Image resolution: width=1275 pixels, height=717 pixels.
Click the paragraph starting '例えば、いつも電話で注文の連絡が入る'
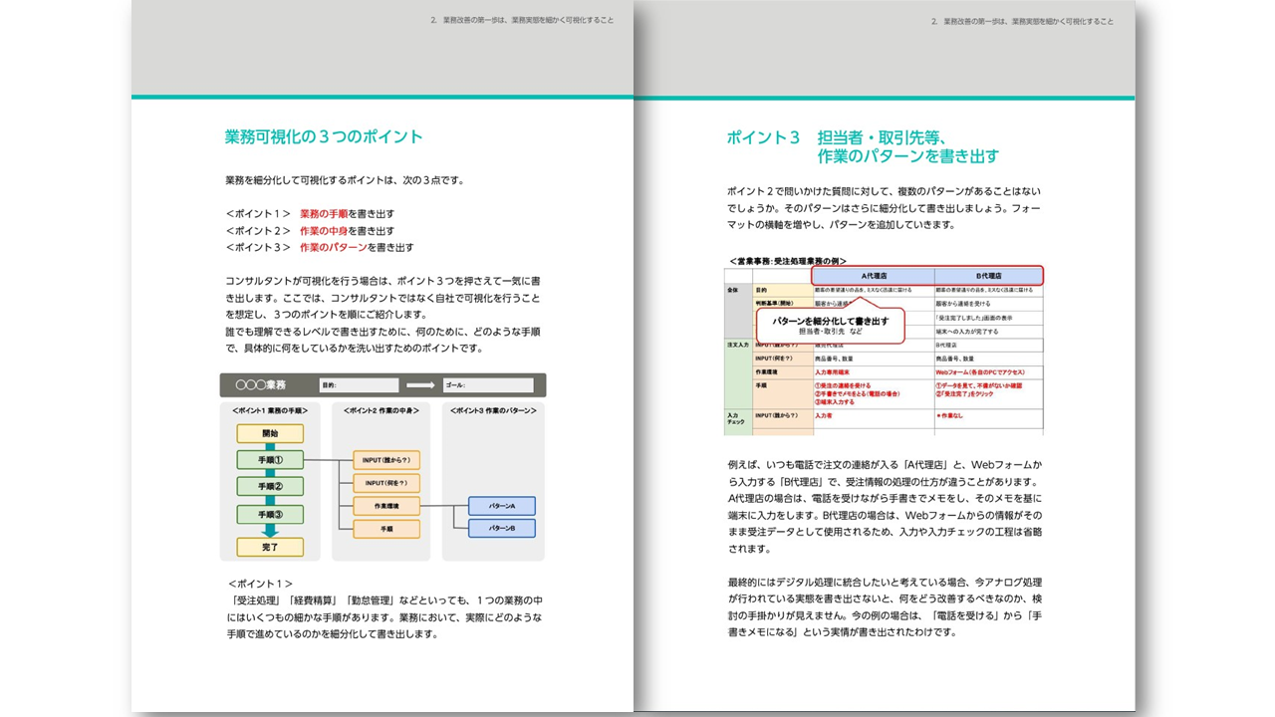[x=886, y=506]
